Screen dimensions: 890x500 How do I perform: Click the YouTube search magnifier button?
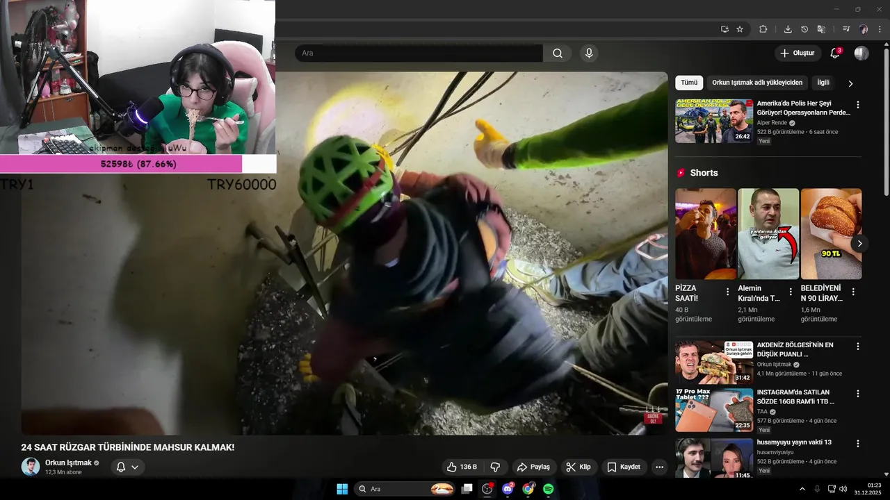pyautogui.click(x=558, y=53)
